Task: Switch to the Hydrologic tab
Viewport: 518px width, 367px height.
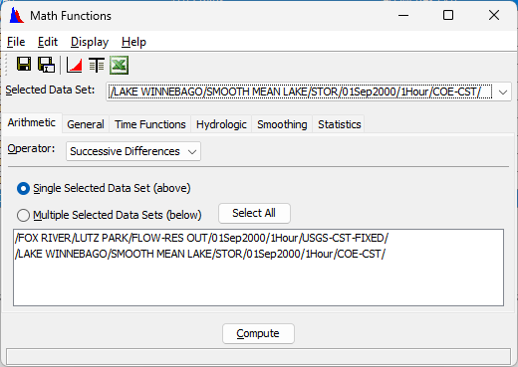Action: (x=221, y=124)
